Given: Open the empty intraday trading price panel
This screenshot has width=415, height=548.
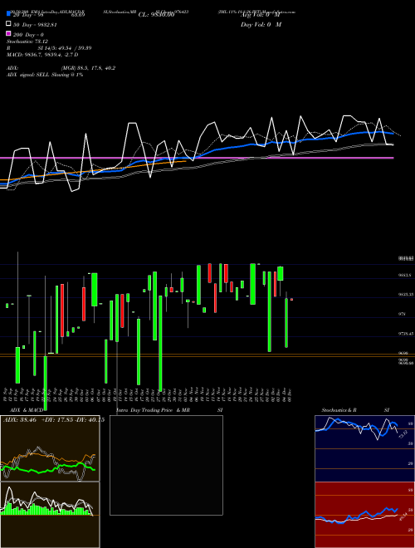Looking at the screenshot, I should click(166, 465).
